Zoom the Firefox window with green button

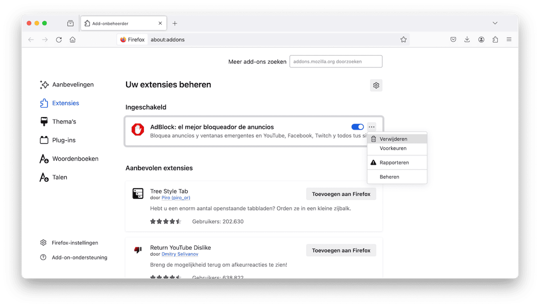coord(44,23)
